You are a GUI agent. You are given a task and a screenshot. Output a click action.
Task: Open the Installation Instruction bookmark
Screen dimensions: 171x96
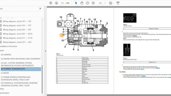pyautogui.click(x=9, y=46)
